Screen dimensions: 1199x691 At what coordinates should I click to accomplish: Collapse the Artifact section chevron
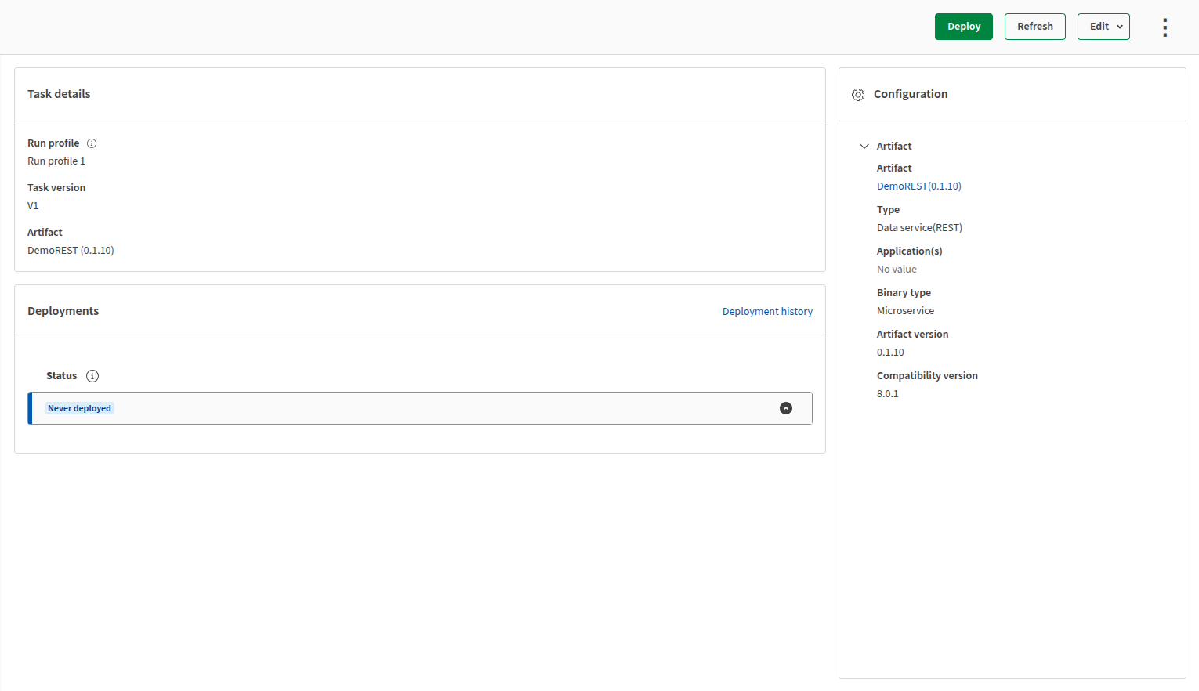coord(864,147)
